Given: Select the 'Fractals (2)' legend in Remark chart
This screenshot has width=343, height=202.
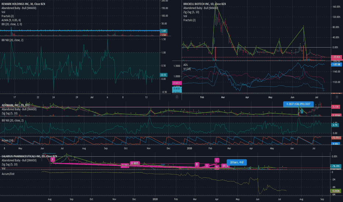Looking at the screenshot, I should [8, 16].
